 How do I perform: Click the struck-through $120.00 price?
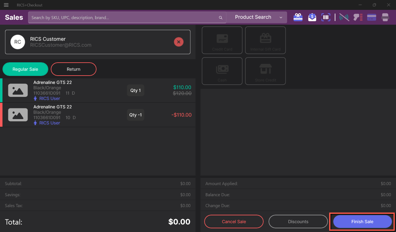point(182,93)
